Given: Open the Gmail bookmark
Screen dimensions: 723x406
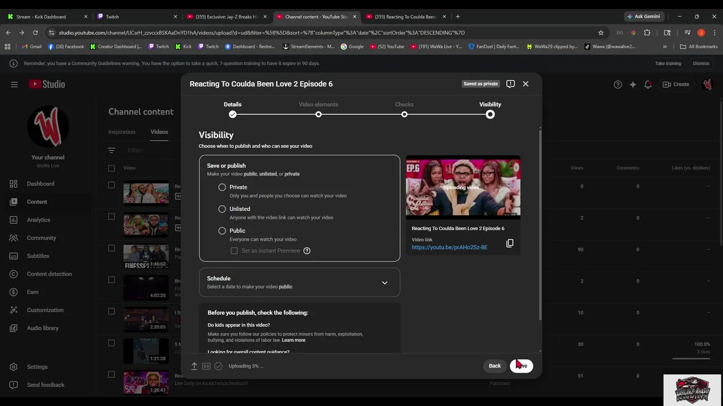Looking at the screenshot, I should [x=32, y=47].
